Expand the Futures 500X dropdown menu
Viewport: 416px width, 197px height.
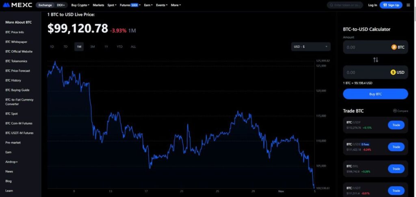(130, 5)
